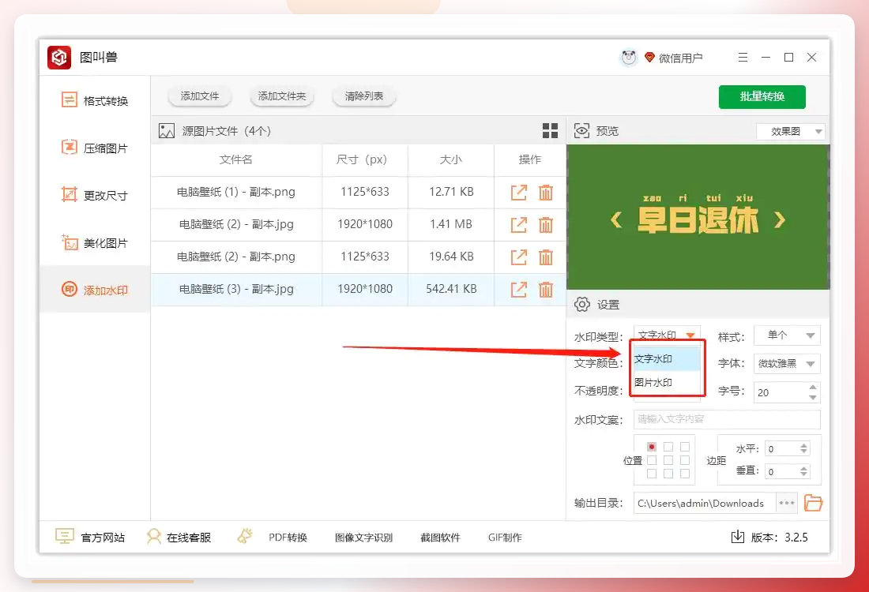Select the bottom-right watermark position

point(685,474)
